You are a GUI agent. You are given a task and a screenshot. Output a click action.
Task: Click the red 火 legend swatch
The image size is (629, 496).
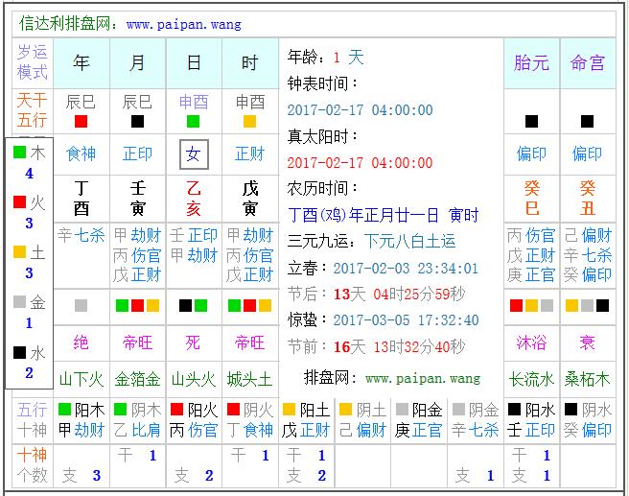coord(19,201)
